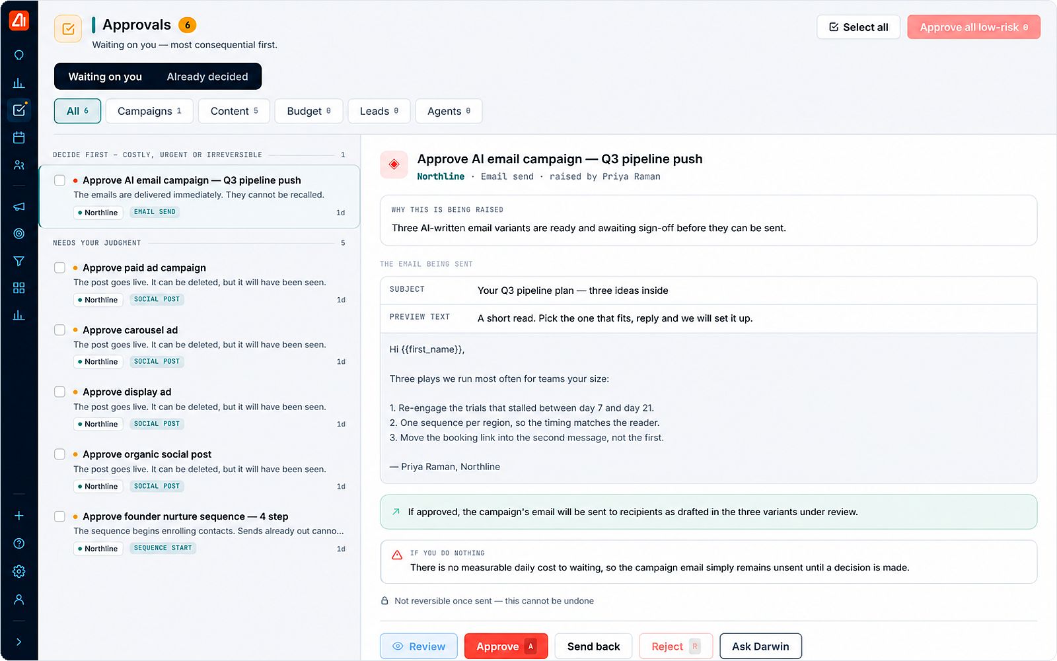Click the Select all button

click(x=858, y=27)
